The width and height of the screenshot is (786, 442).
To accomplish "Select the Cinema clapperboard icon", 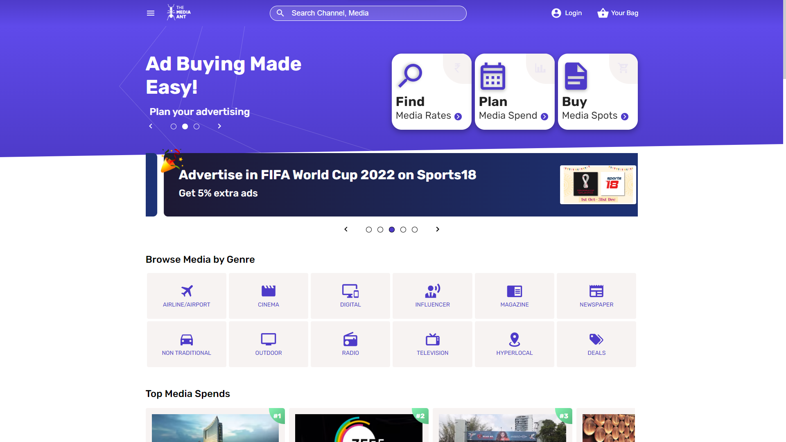I will click(x=269, y=291).
